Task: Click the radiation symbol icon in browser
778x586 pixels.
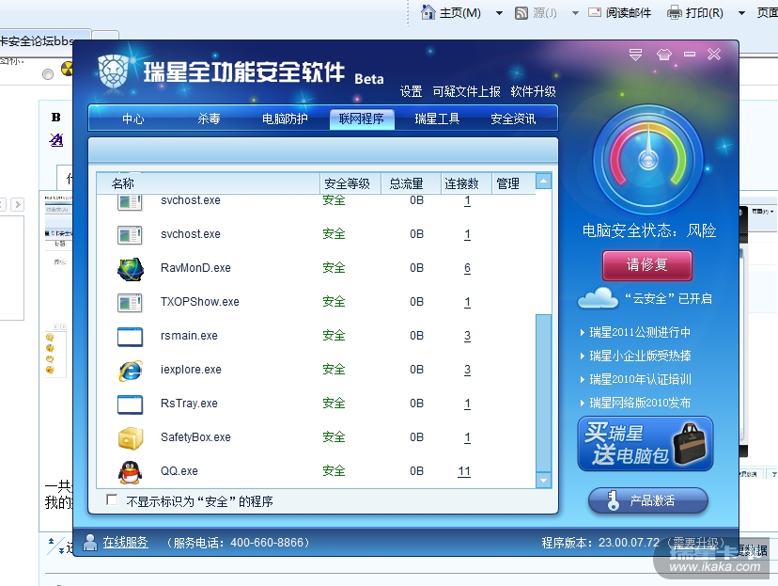Action: [67, 69]
